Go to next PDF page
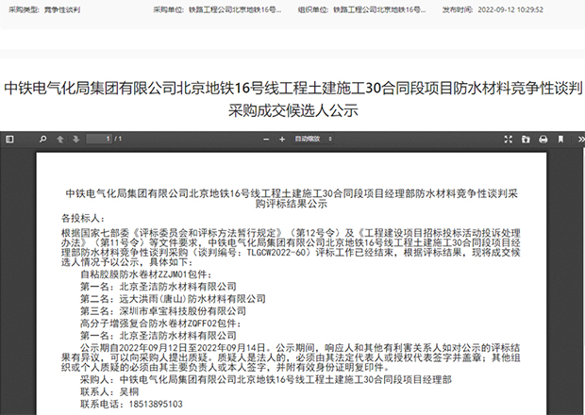The width and height of the screenshot is (585, 415). [x=76, y=140]
